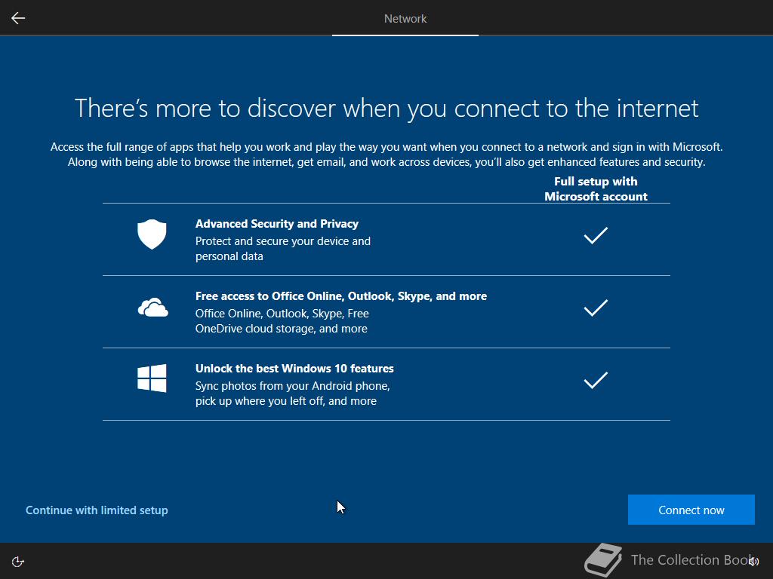Click 'Unlock the best Windows 10 features' heading
This screenshot has width=773, height=579.
(x=294, y=368)
